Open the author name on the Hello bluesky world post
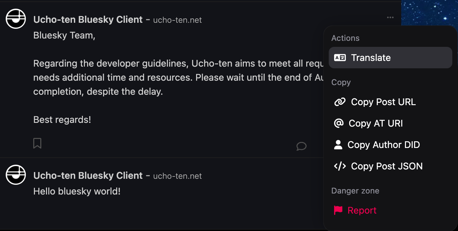 pyautogui.click(x=88, y=176)
